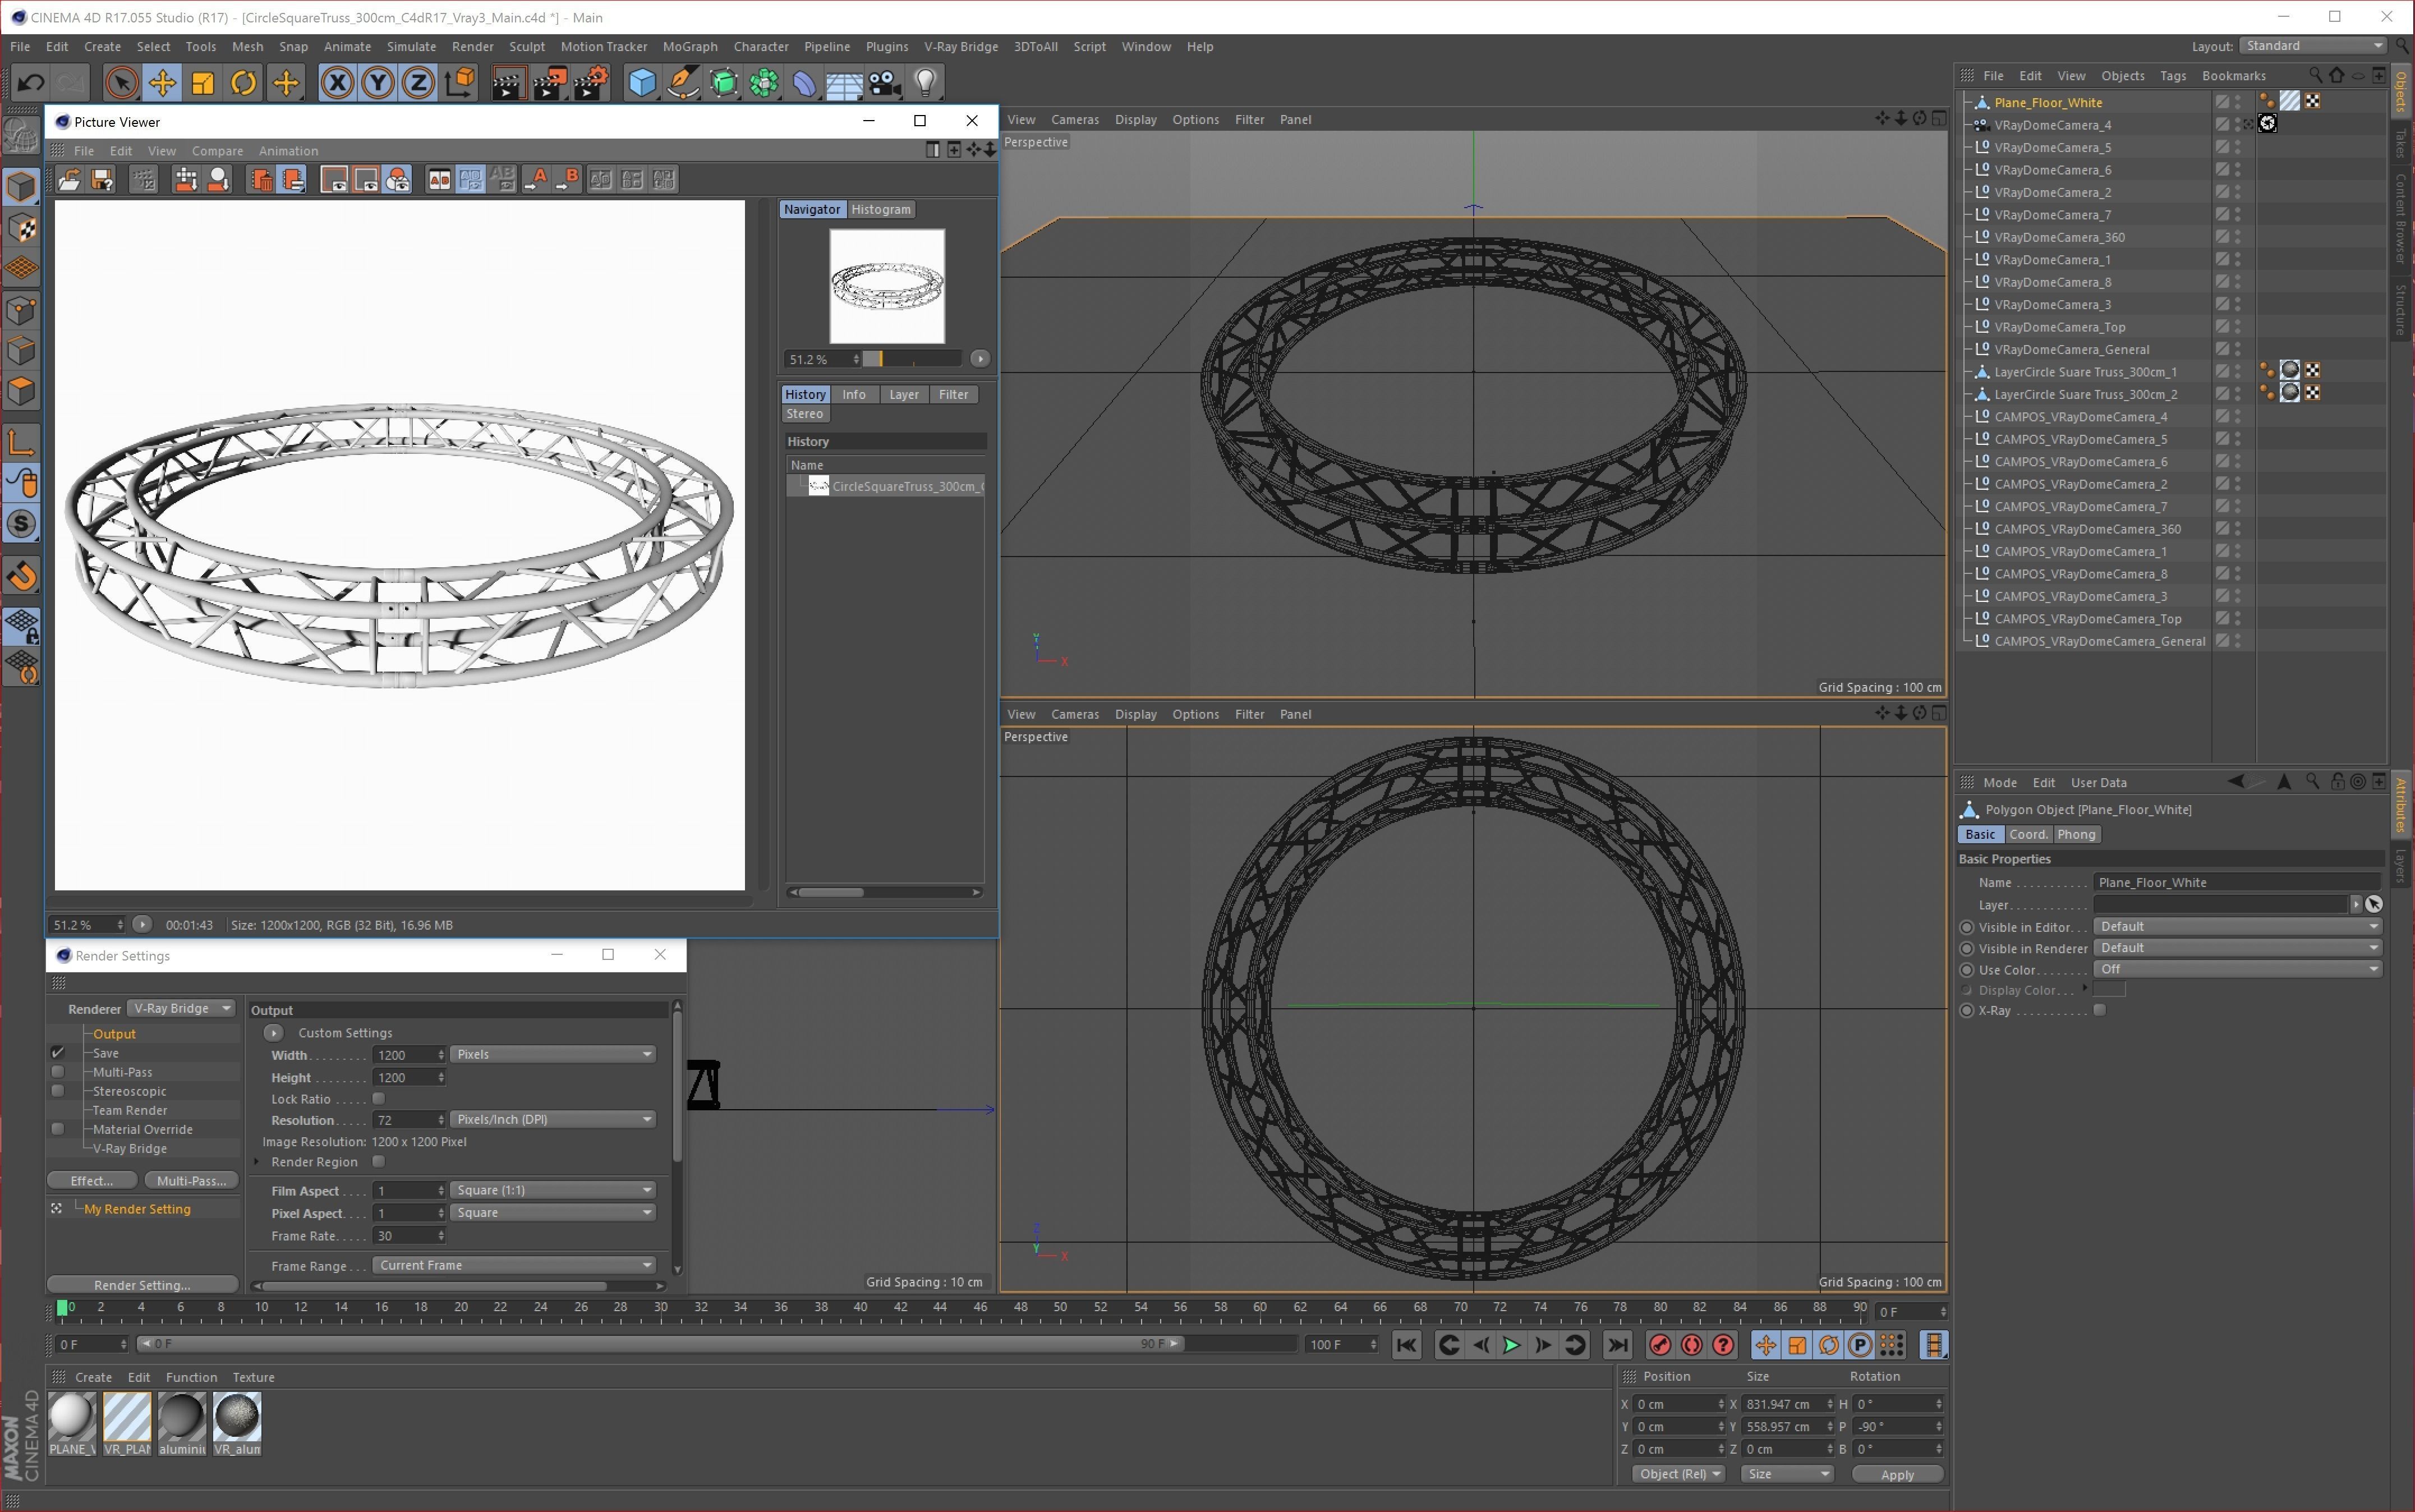
Task: Open Frame Range Current Frame dropdown
Action: pos(515,1265)
